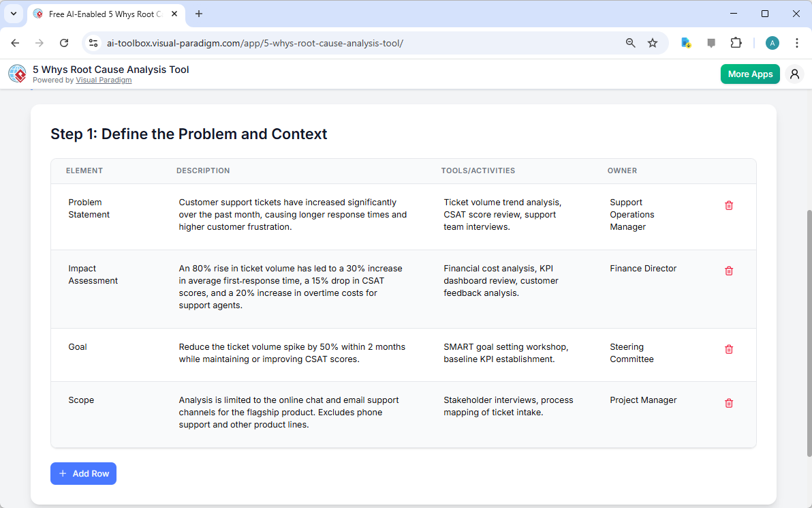
Task: Open the site information control in the address bar
Action: 93,42
